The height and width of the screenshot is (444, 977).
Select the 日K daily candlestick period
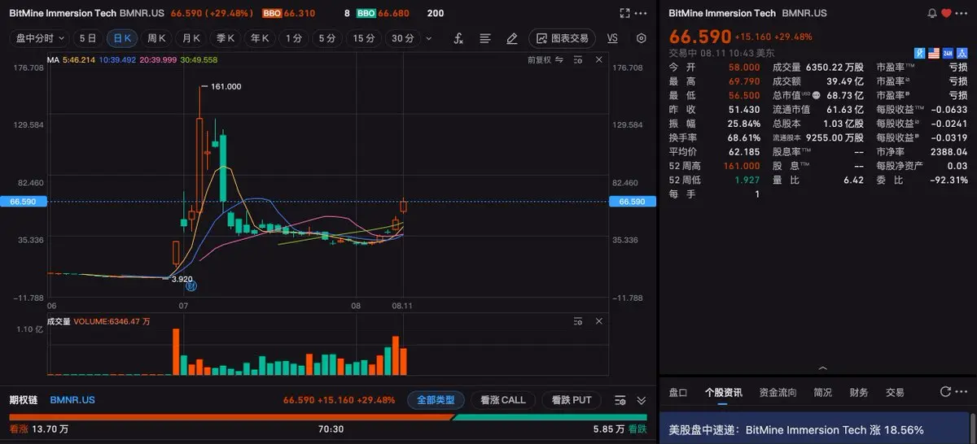tap(122, 38)
